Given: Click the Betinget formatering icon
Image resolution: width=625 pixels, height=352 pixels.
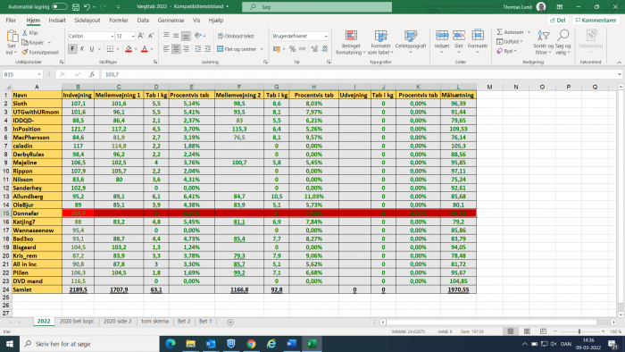Looking at the screenshot, I should coord(351,36).
